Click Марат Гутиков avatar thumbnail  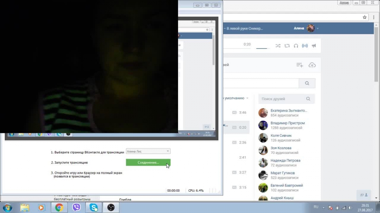coord(263,175)
